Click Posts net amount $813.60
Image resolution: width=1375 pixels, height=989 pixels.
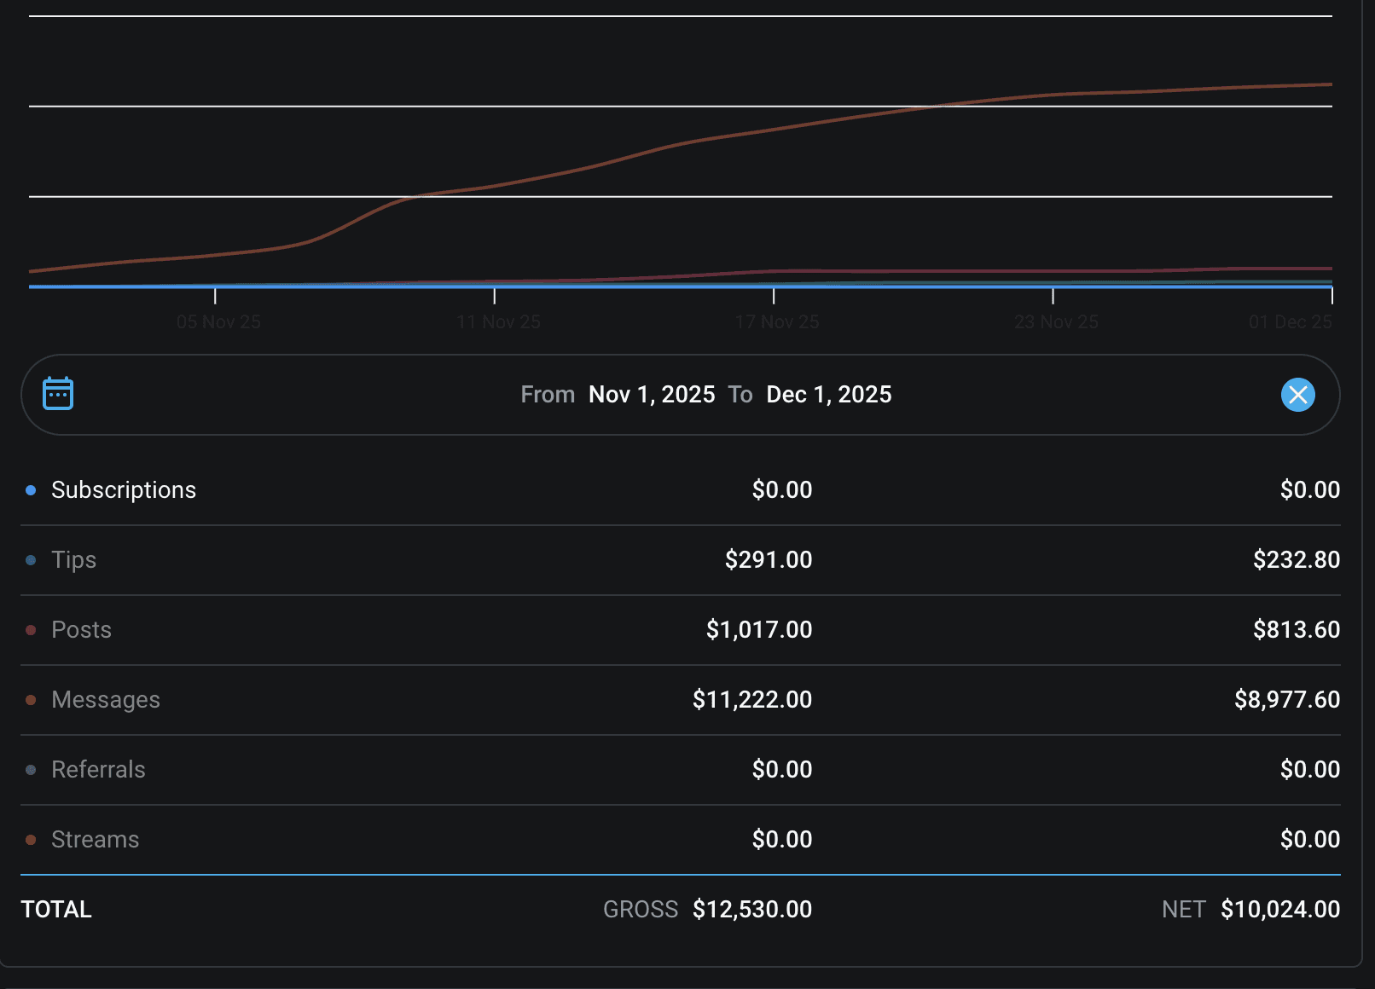[1297, 630]
